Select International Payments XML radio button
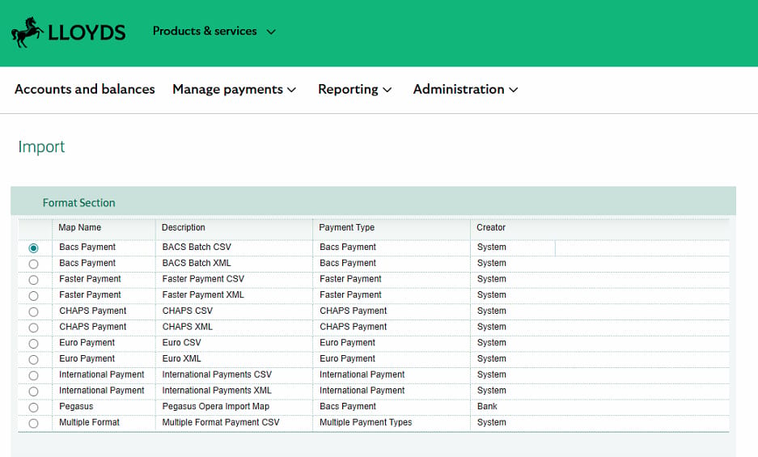758x457 pixels. click(x=33, y=391)
